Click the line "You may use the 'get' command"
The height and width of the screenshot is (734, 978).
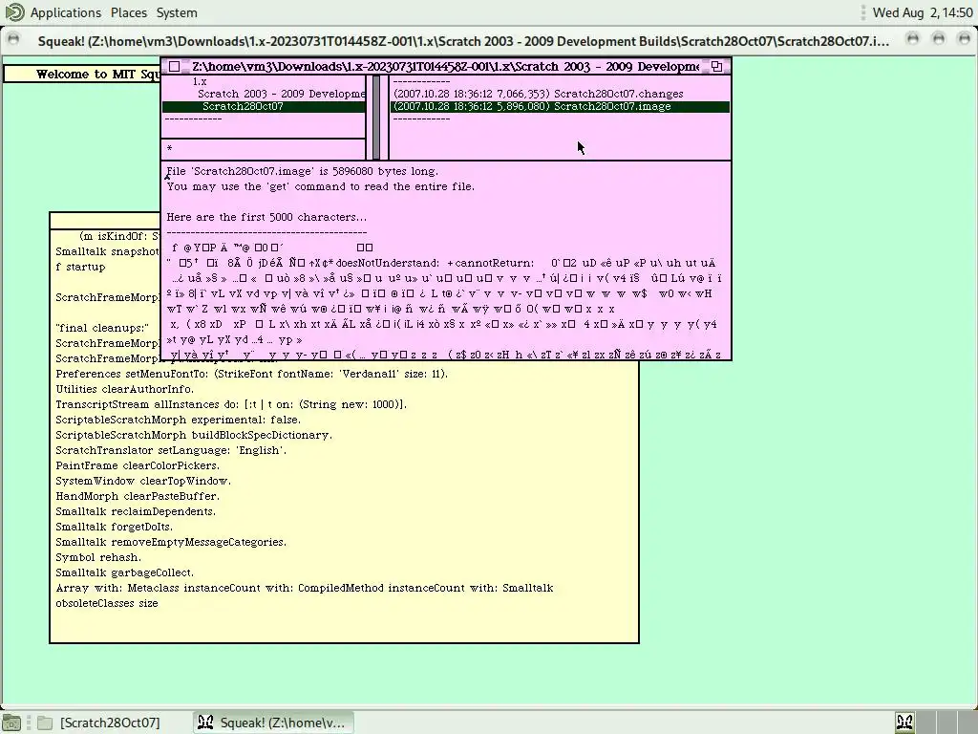pyautogui.click(x=320, y=186)
